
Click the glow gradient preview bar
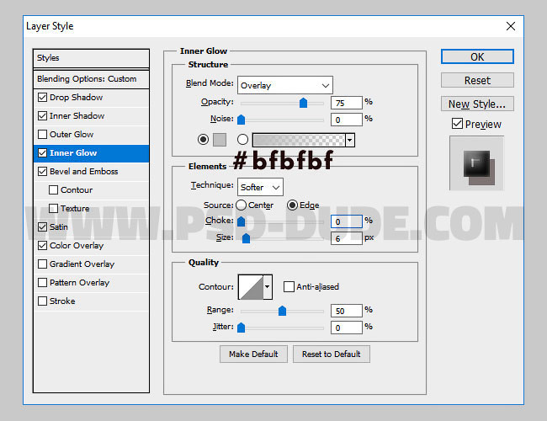point(299,140)
